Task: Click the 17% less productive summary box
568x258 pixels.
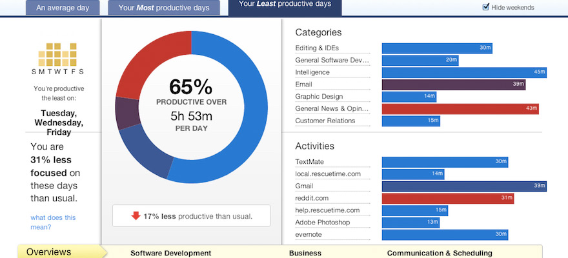Action: [x=191, y=216]
